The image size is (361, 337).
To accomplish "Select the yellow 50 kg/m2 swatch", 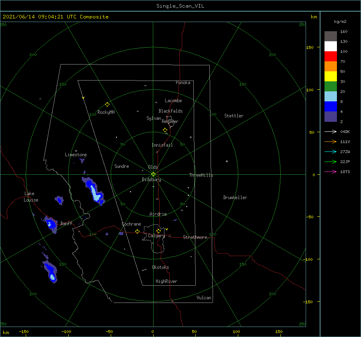I will (331, 77).
